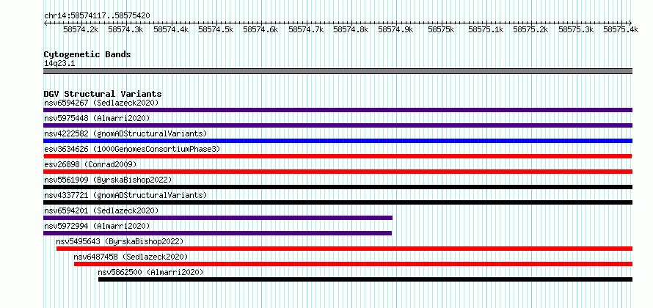Click the 58574.6k ruler tick label
Image resolution: width=653 pixels, height=308 pixels.
(x=260, y=29)
